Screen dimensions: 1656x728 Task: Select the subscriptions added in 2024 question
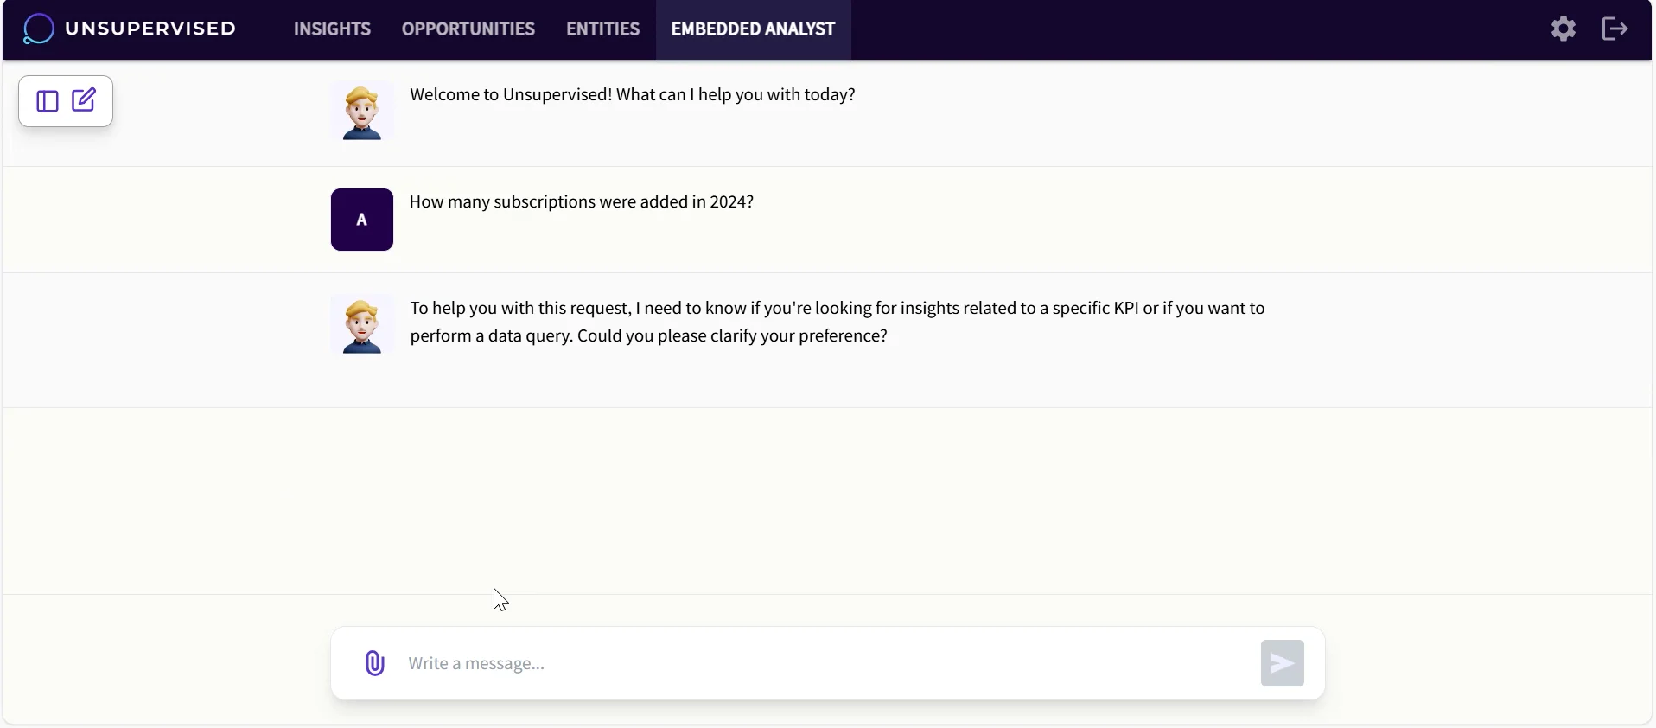581,202
